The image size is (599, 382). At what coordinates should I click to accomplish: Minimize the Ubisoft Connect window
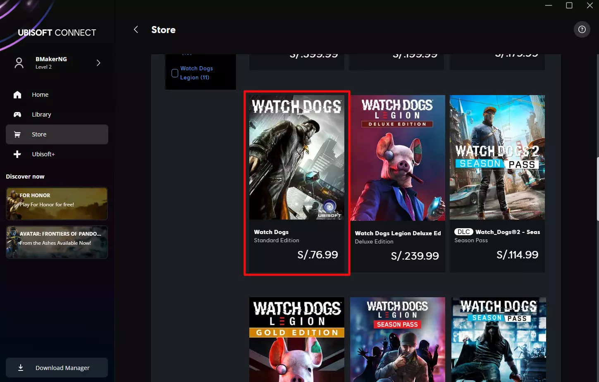coord(549,5)
